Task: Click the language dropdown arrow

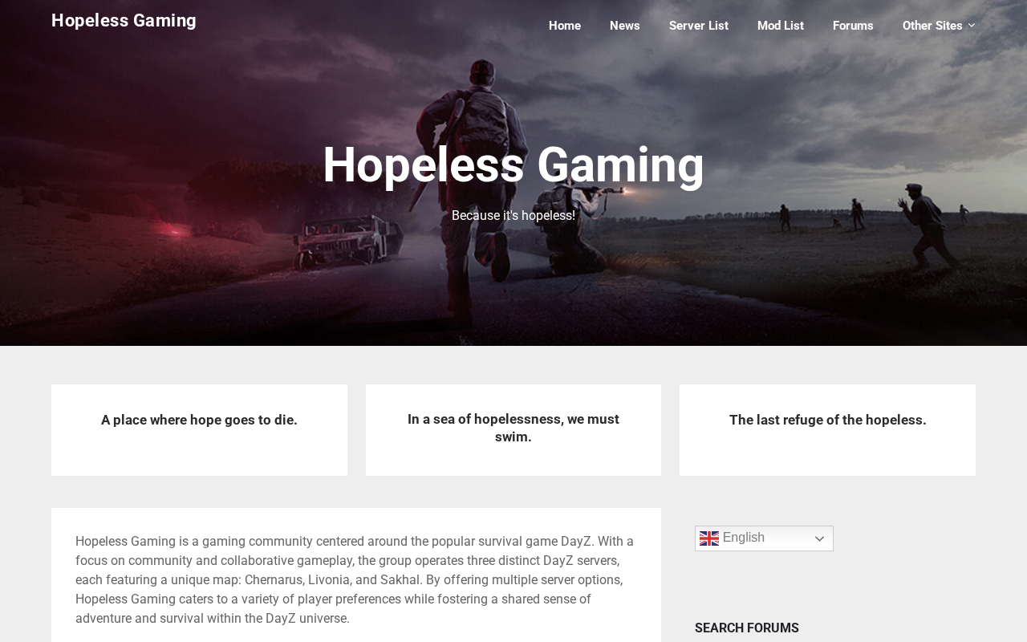Action: [819, 538]
